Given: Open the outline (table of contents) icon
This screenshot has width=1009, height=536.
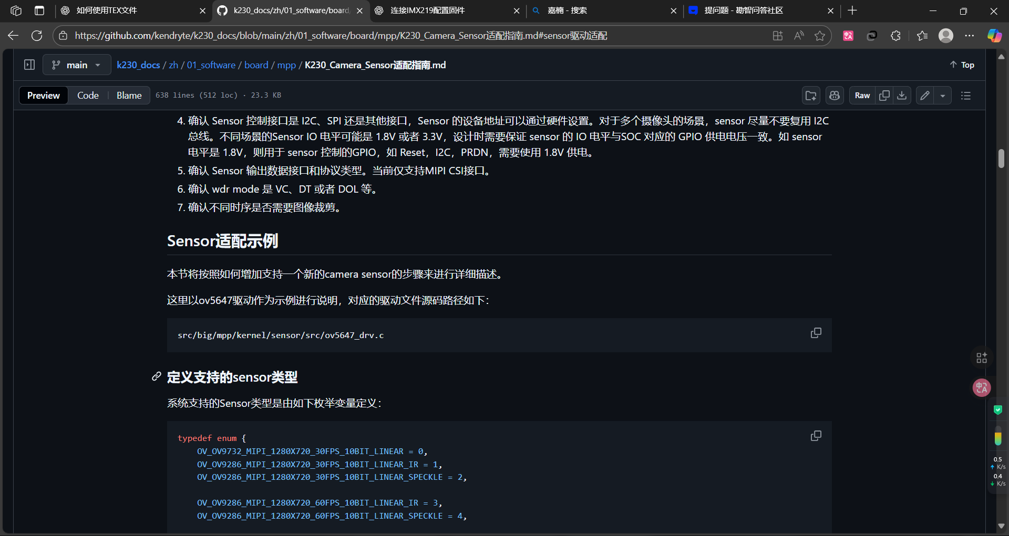Looking at the screenshot, I should tap(965, 96).
